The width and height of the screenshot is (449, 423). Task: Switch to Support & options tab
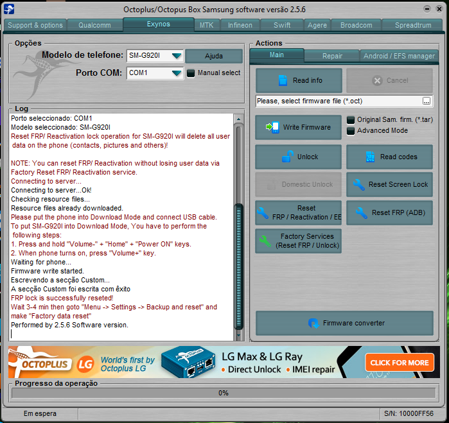(x=35, y=25)
